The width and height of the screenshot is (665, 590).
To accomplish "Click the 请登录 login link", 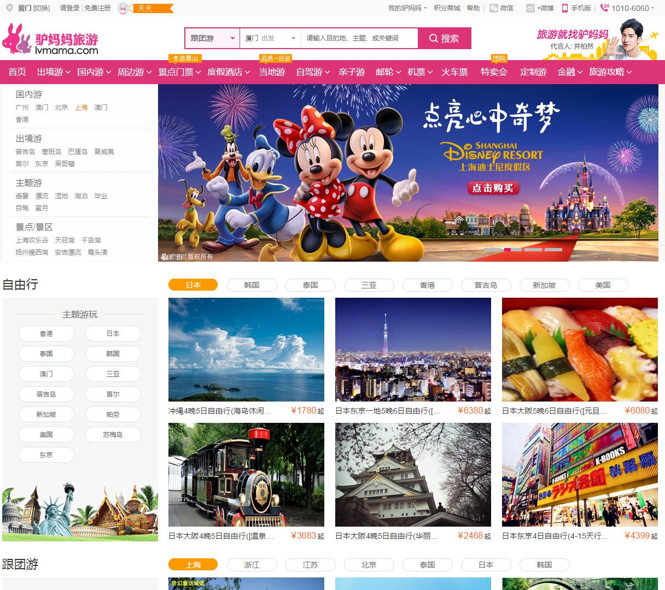I will 69,8.
